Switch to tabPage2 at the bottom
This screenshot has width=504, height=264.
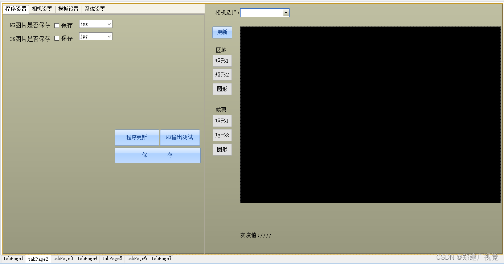tap(38, 259)
